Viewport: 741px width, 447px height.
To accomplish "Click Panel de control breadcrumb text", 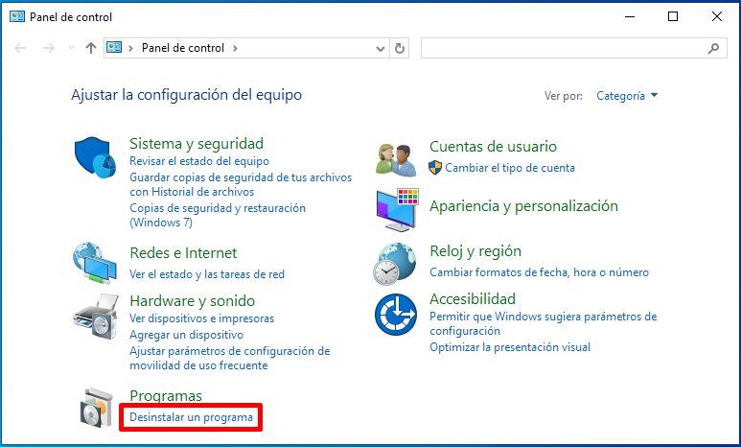I will 183,48.
